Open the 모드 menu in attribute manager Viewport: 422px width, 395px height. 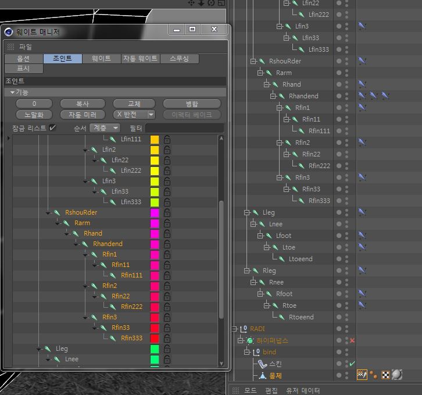pos(251,390)
